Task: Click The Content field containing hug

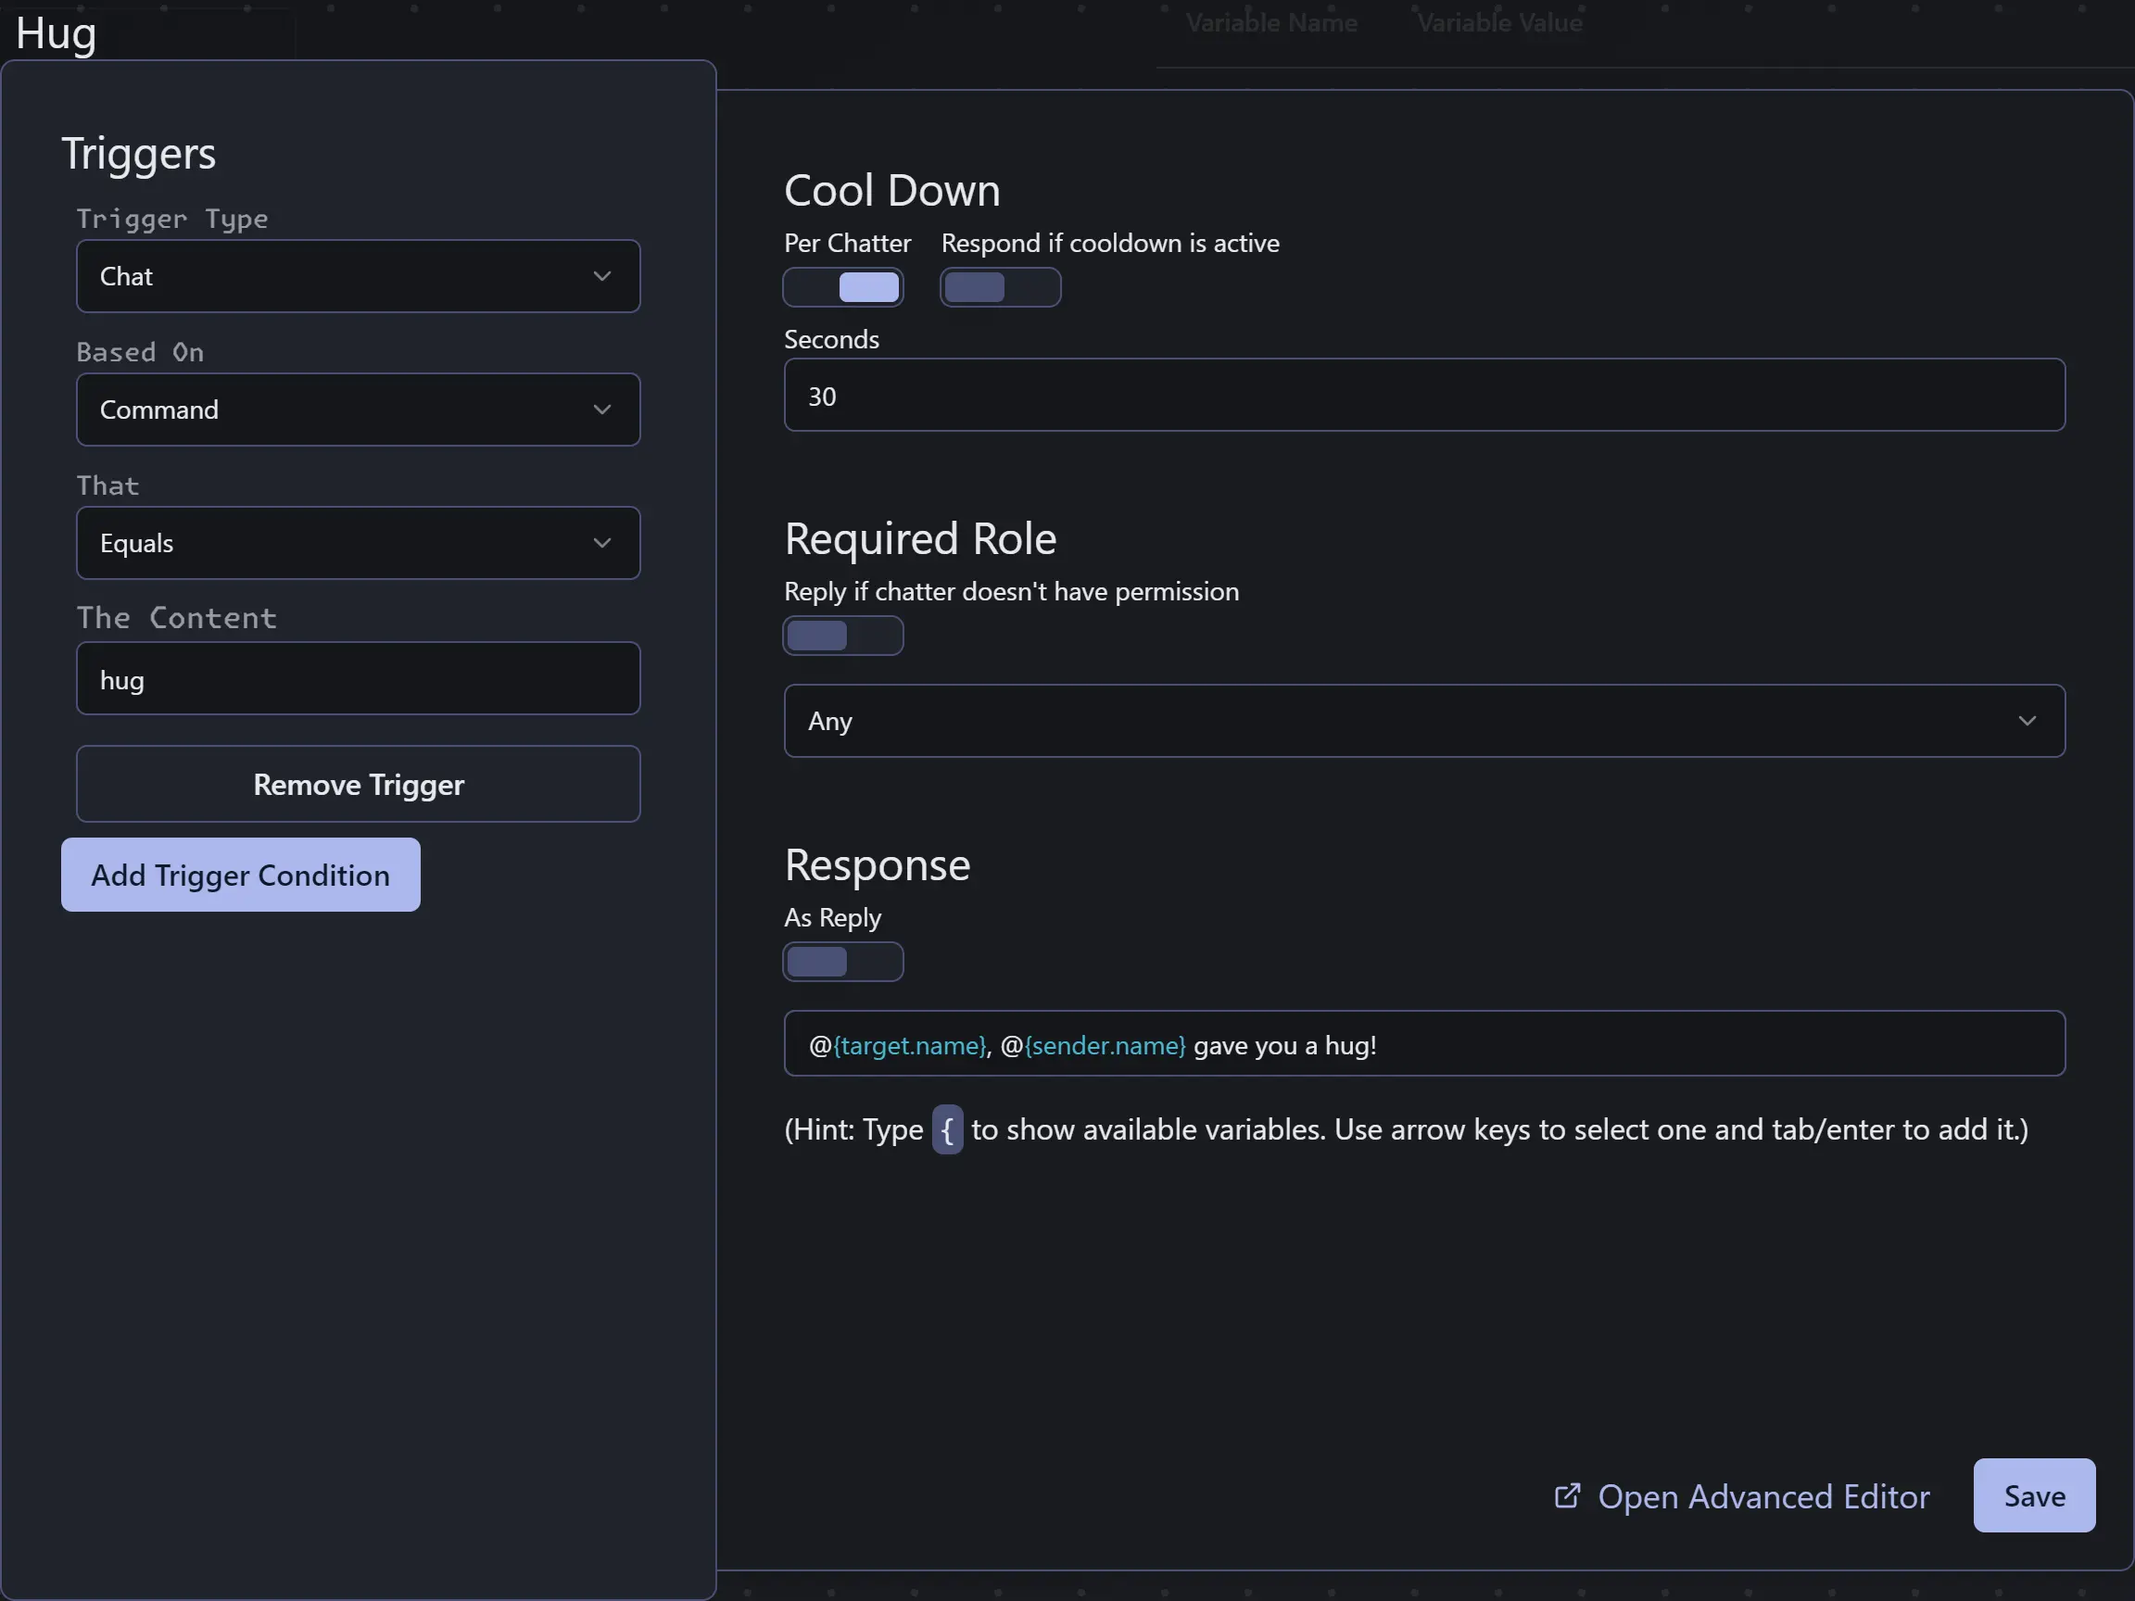Action: click(357, 679)
